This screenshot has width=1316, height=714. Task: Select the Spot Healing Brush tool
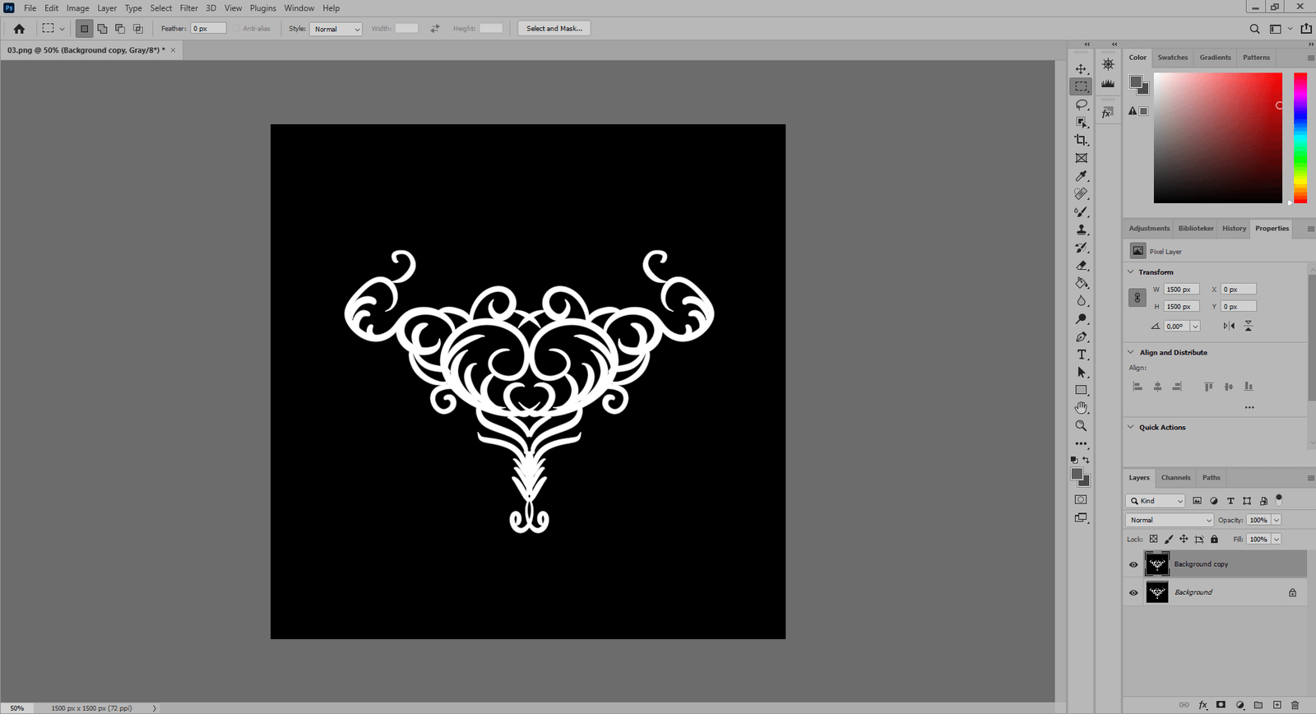tap(1081, 194)
